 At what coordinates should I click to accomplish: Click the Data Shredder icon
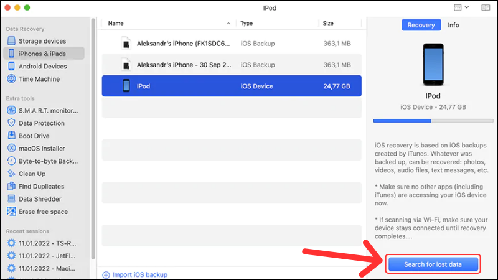point(11,199)
